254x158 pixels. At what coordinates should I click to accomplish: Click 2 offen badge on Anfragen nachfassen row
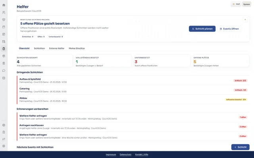[x=242, y=127]
